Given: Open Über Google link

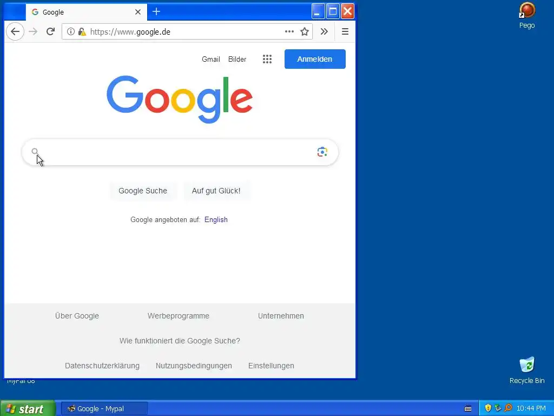Looking at the screenshot, I should pyautogui.click(x=77, y=316).
